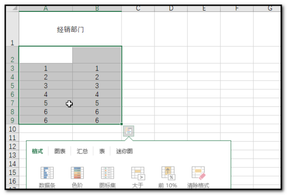Screen dimensions: 287x195
Task: Select row 5 header
Action: tap(12, 85)
